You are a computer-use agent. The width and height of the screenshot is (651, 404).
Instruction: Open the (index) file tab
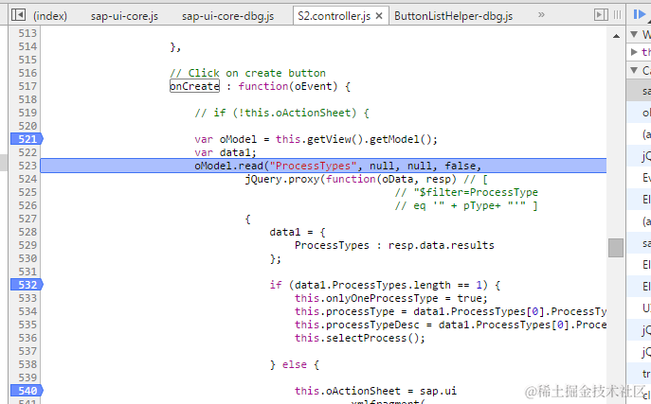point(50,16)
